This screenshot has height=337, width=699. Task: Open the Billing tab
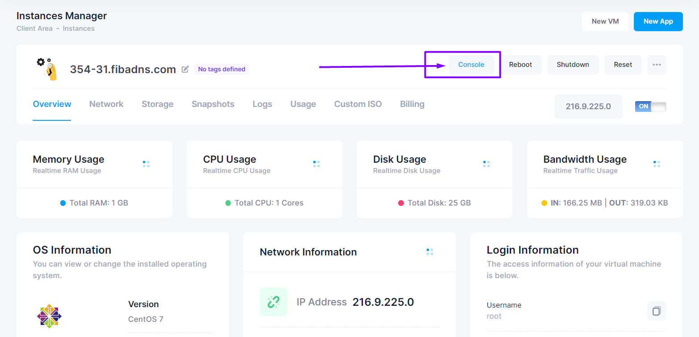coord(412,104)
